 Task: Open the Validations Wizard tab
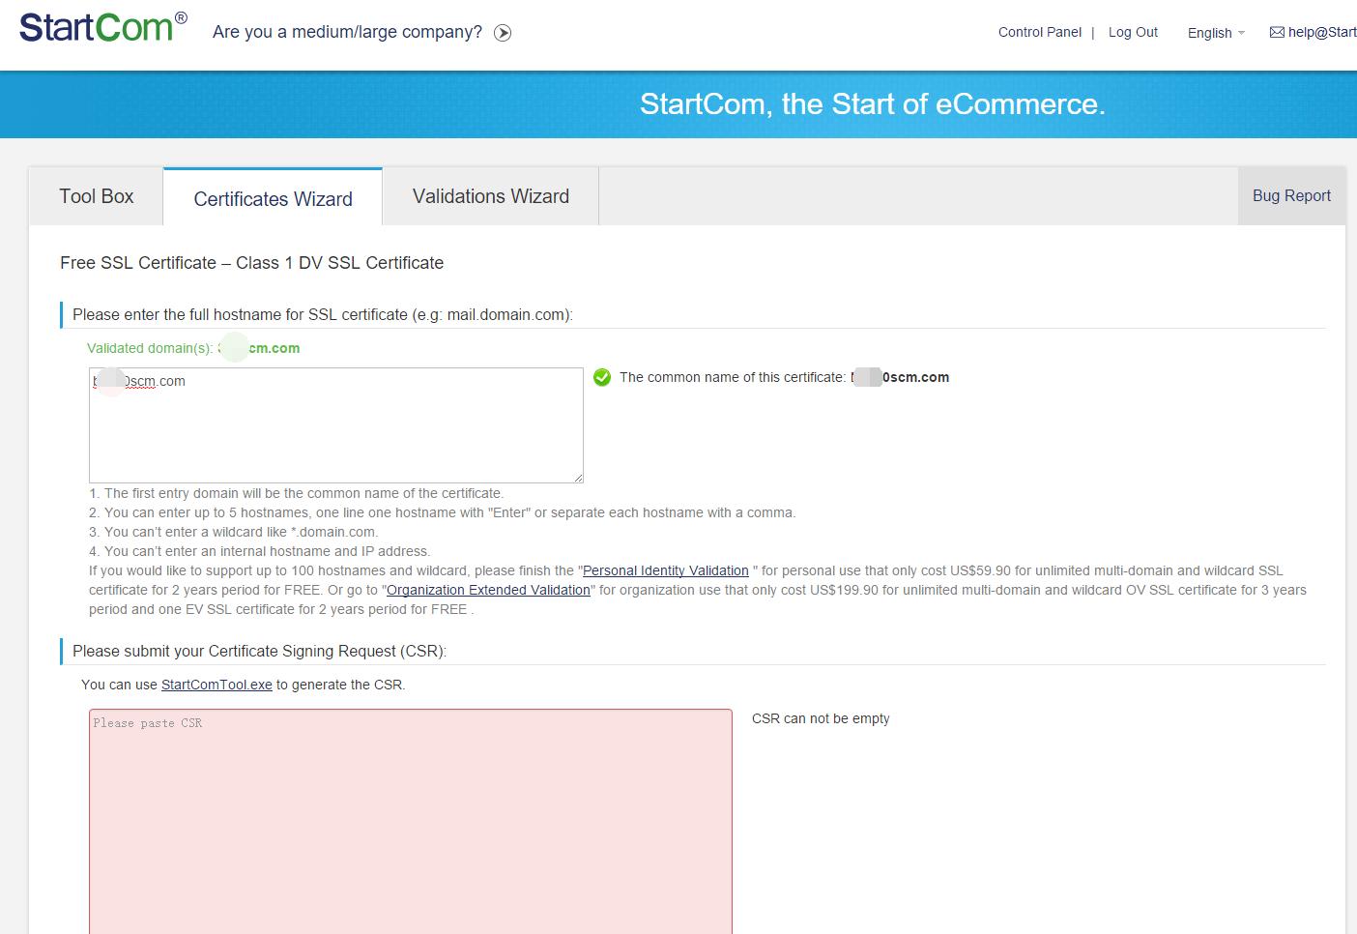(491, 196)
